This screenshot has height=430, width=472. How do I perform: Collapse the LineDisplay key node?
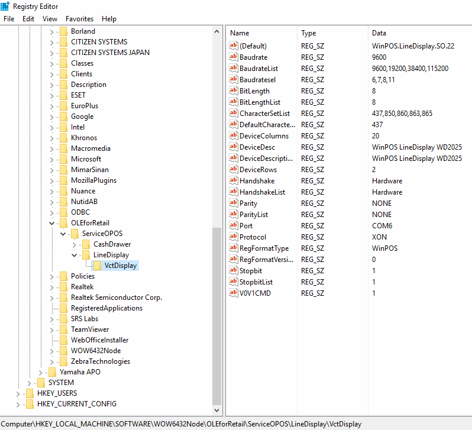[75, 255]
